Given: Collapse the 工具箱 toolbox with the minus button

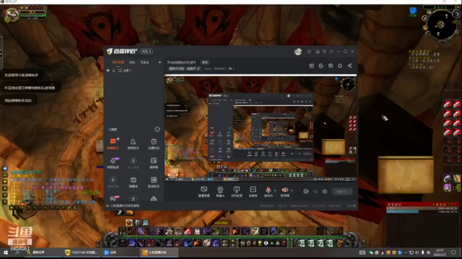Looking at the screenshot, I should [157, 129].
